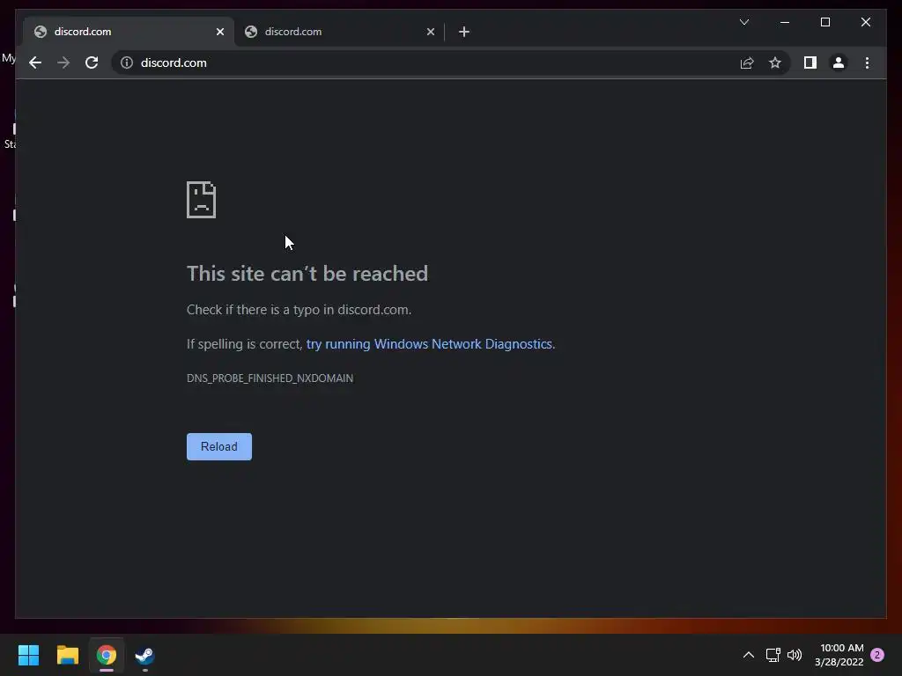Expand the tab search chevron
902x676 pixels.
click(743, 22)
